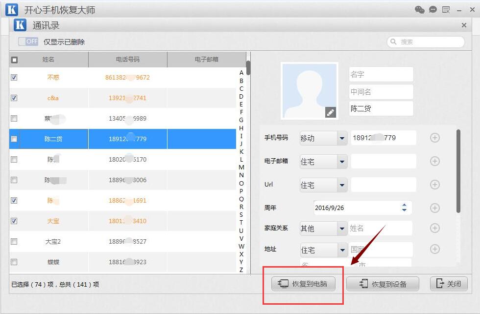
Task: Jump to letter H in index
Action: point(241,128)
